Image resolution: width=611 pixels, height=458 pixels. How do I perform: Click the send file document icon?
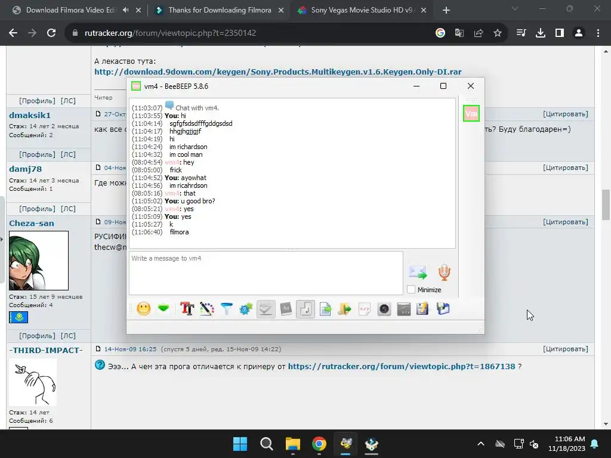tap(325, 309)
